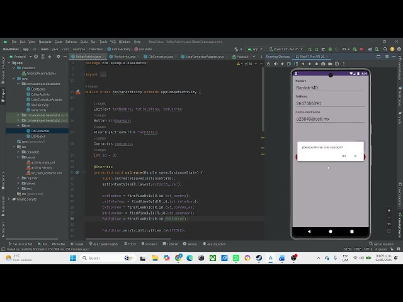Open the Build menu
Viewport: 403px width, 302px height.
pyautogui.click(x=84, y=42)
